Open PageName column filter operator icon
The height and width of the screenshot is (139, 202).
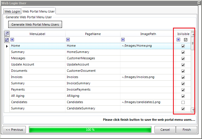point(68,40)
